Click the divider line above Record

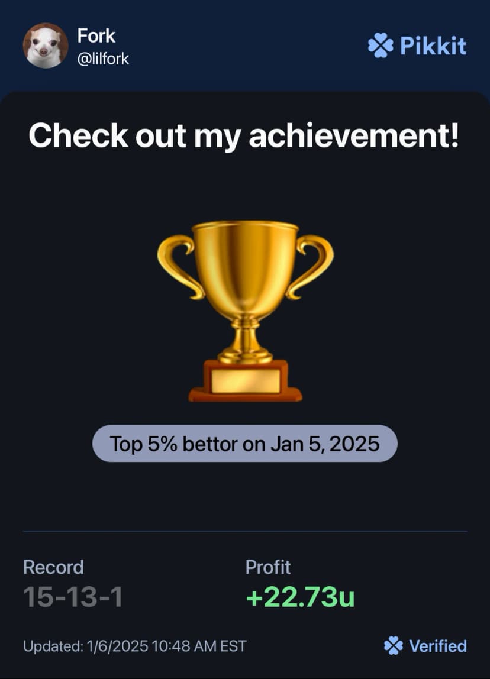[245, 531]
